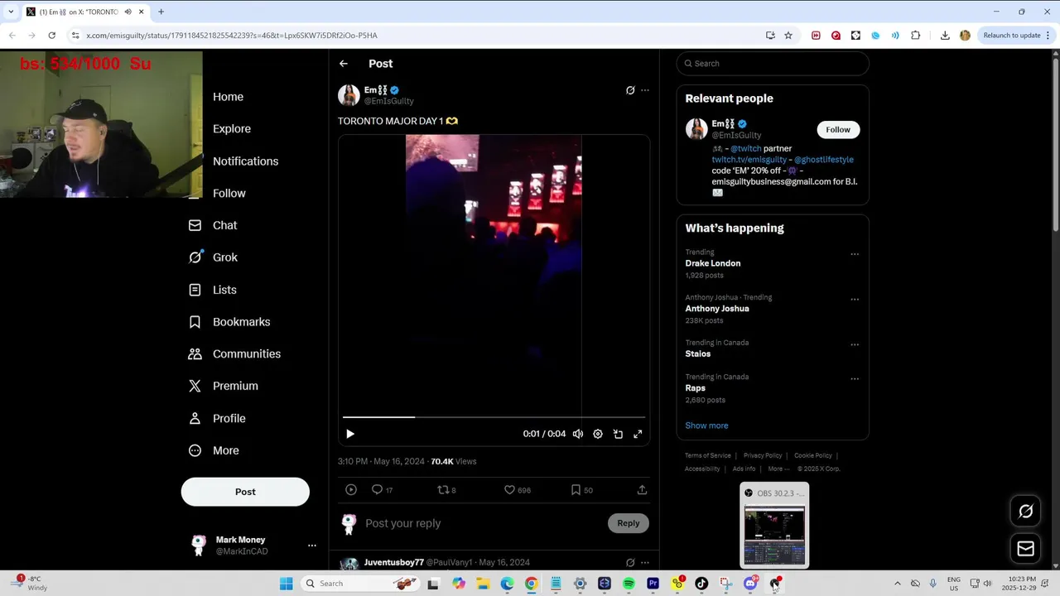This screenshot has height=596, width=1060.
Task: Click the Premium X logo icon
Action: [195, 386]
